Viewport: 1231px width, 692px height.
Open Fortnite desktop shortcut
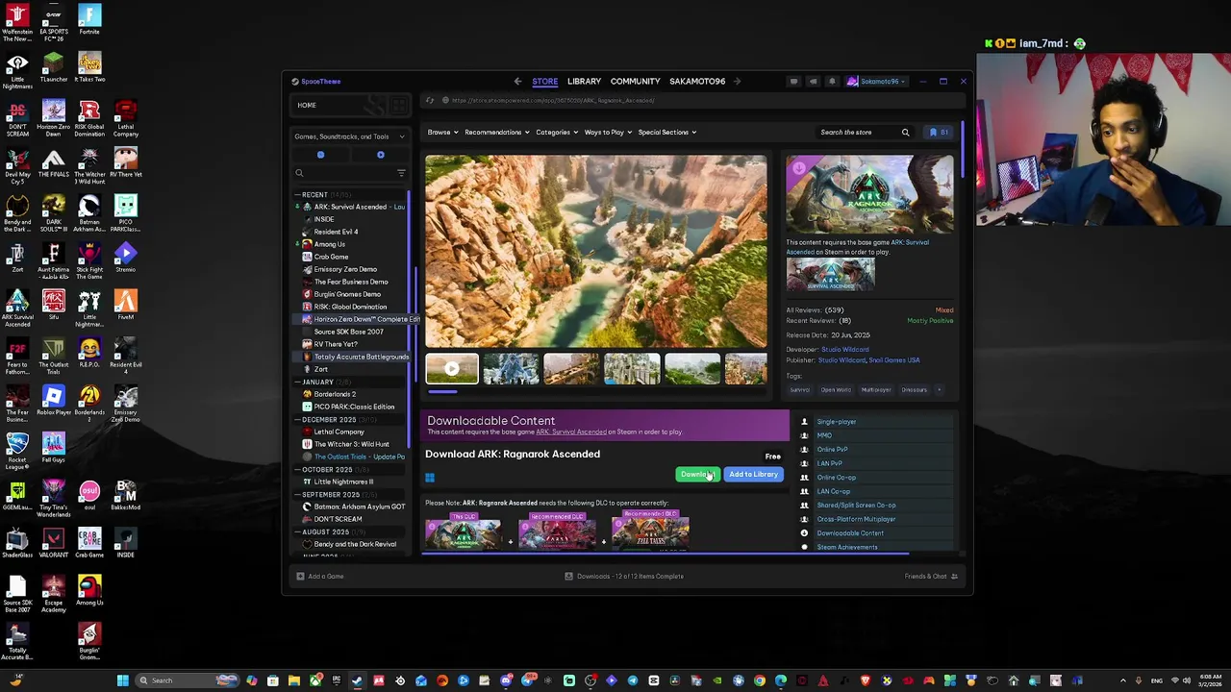(x=89, y=19)
